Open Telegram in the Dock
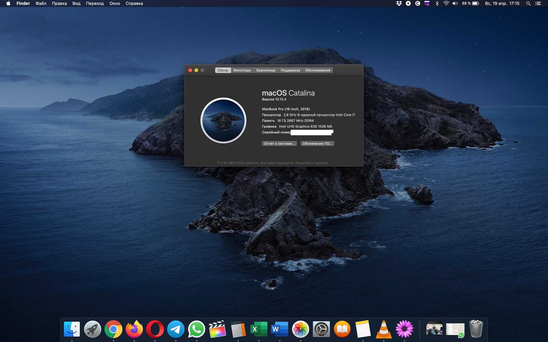The image size is (548, 342). tap(176, 329)
